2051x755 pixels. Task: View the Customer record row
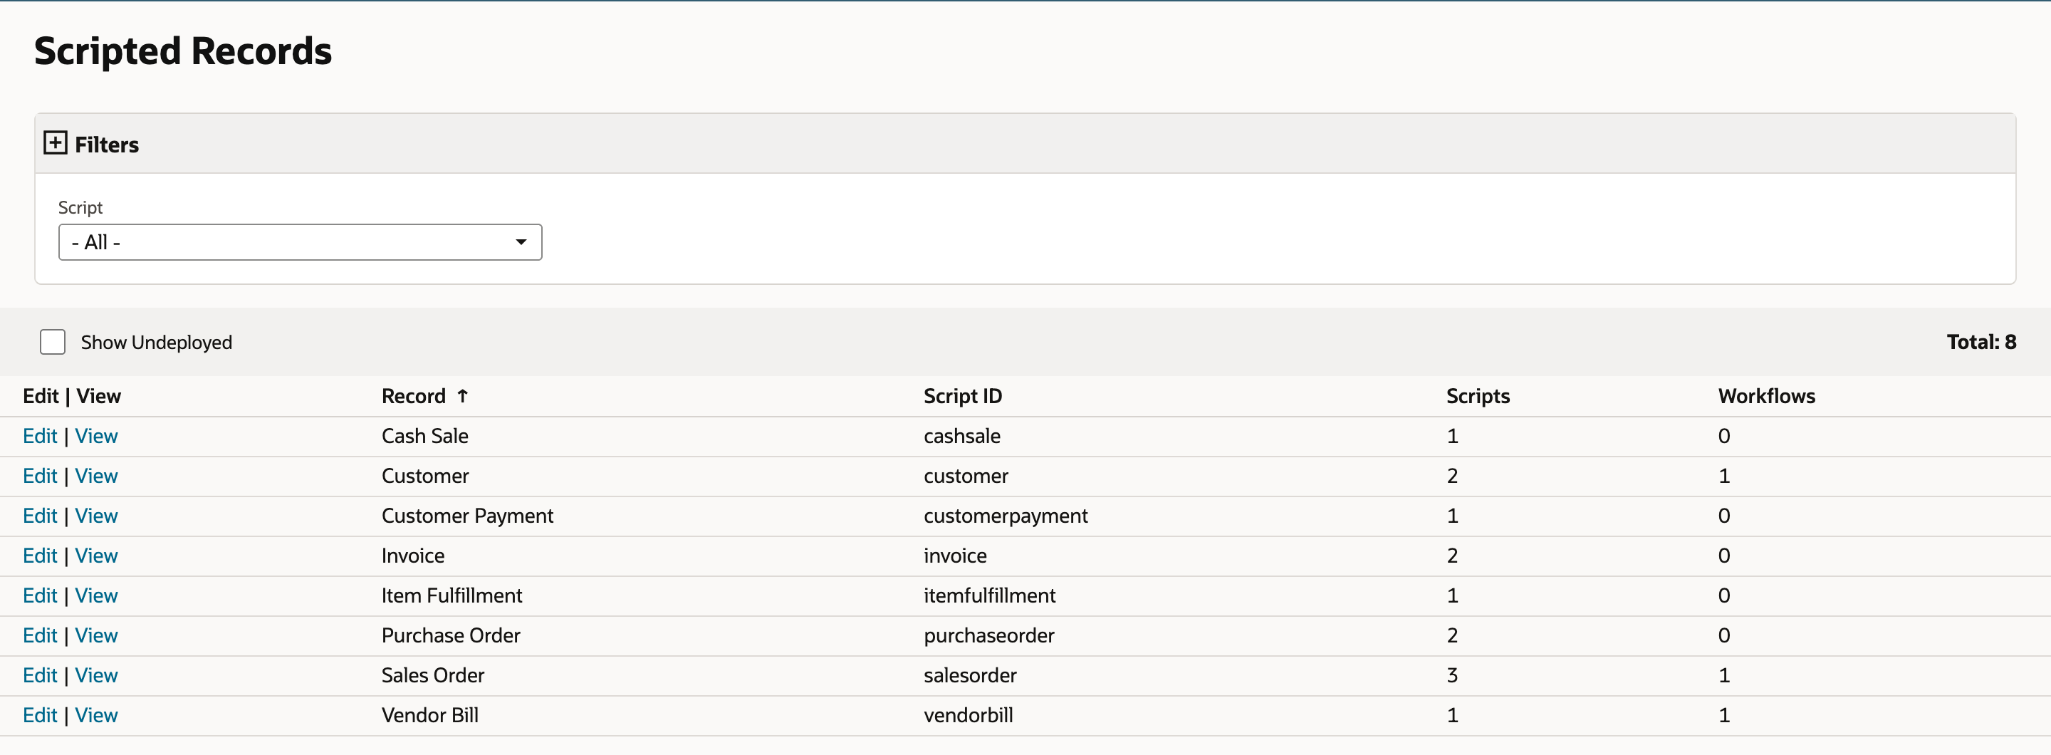tap(96, 477)
